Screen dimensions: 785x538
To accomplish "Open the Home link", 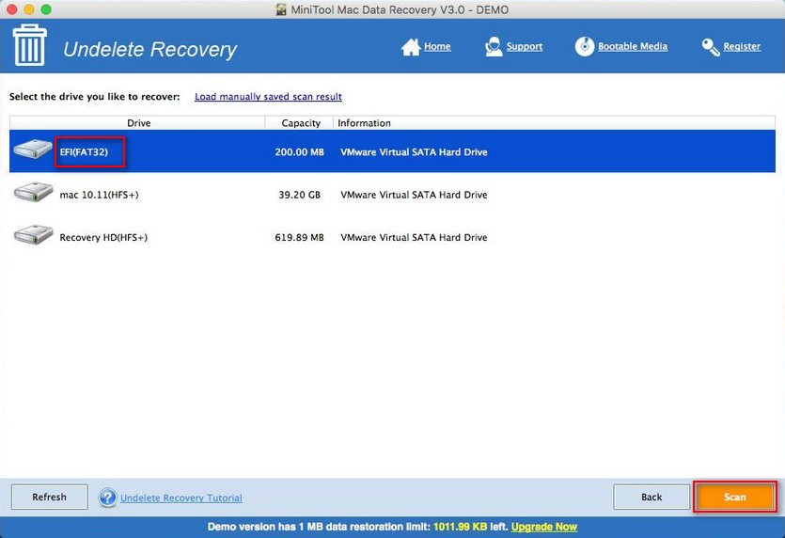I will [437, 47].
